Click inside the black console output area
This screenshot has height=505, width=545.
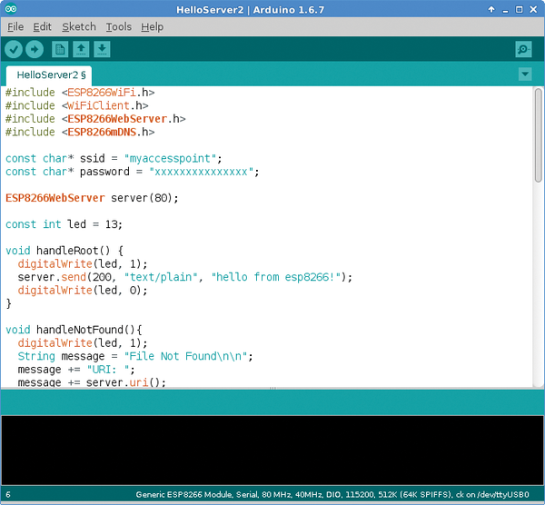point(272,450)
